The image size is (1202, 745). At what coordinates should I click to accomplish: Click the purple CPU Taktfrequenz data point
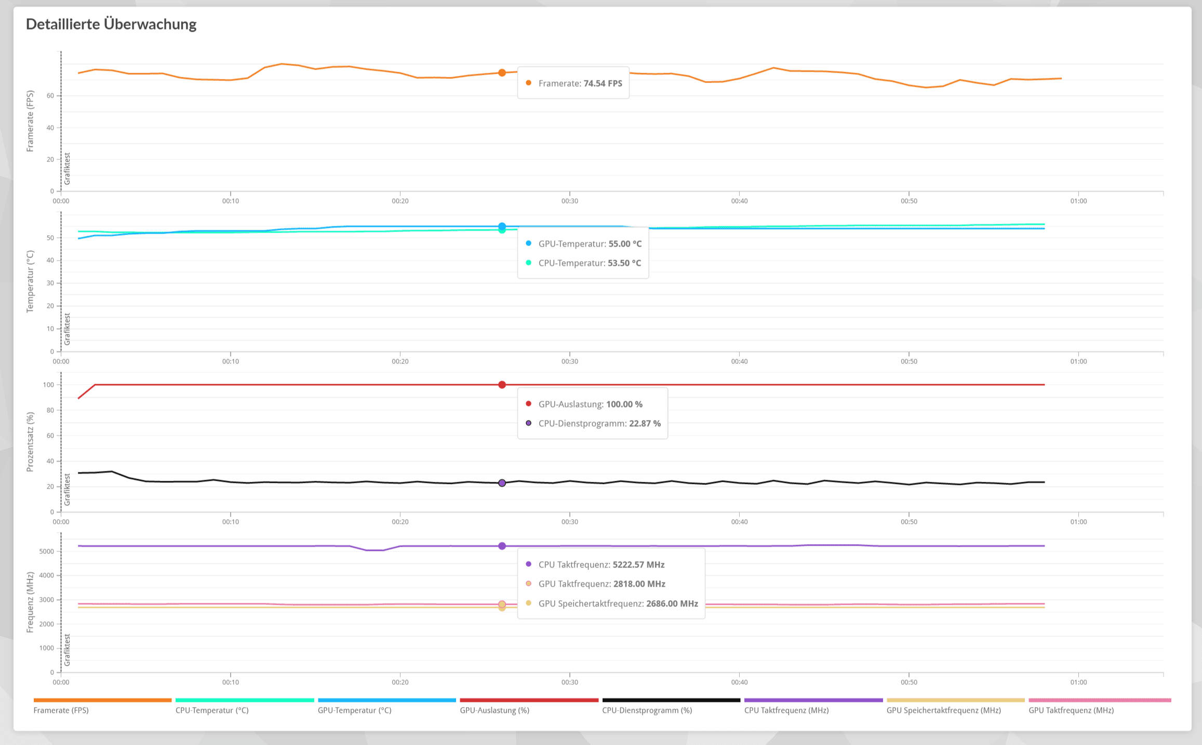pyautogui.click(x=502, y=546)
